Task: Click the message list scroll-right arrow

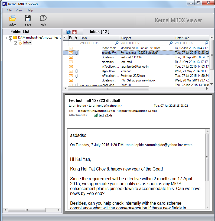Action: [x=207, y=89]
